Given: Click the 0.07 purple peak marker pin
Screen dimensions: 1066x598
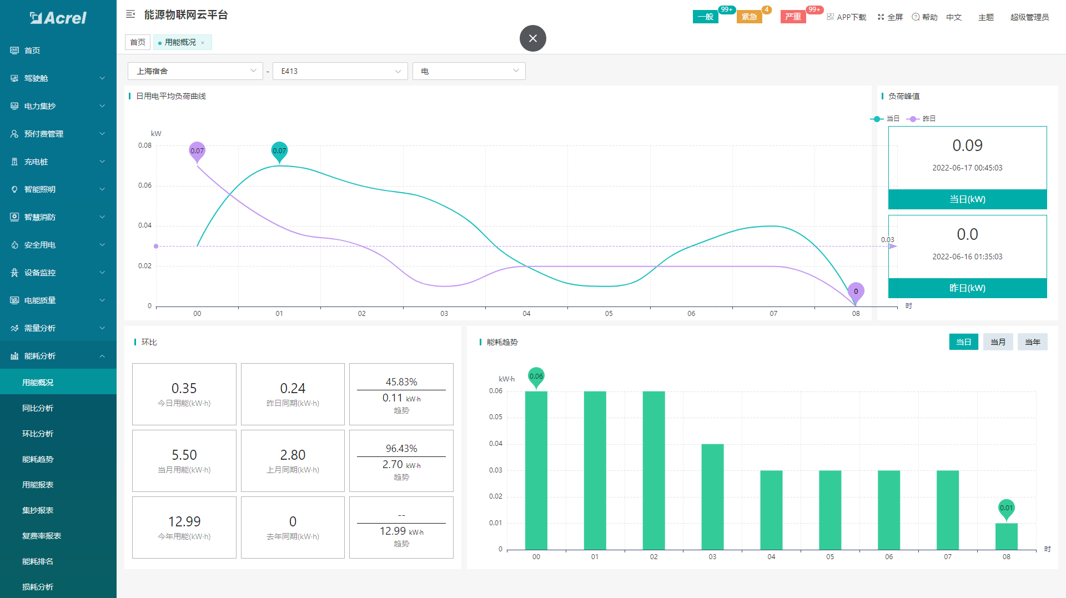Looking at the screenshot, I should click(x=197, y=152).
